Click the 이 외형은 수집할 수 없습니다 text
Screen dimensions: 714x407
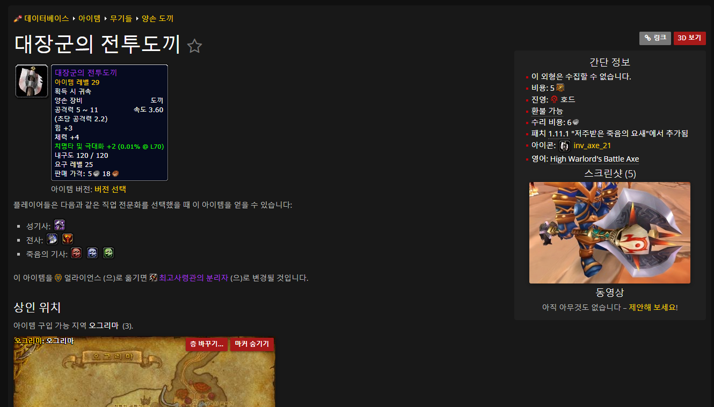581,76
